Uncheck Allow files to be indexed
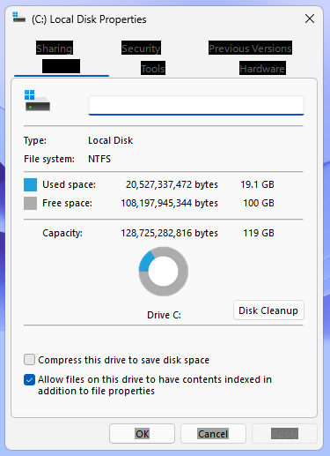 [x=29, y=379]
